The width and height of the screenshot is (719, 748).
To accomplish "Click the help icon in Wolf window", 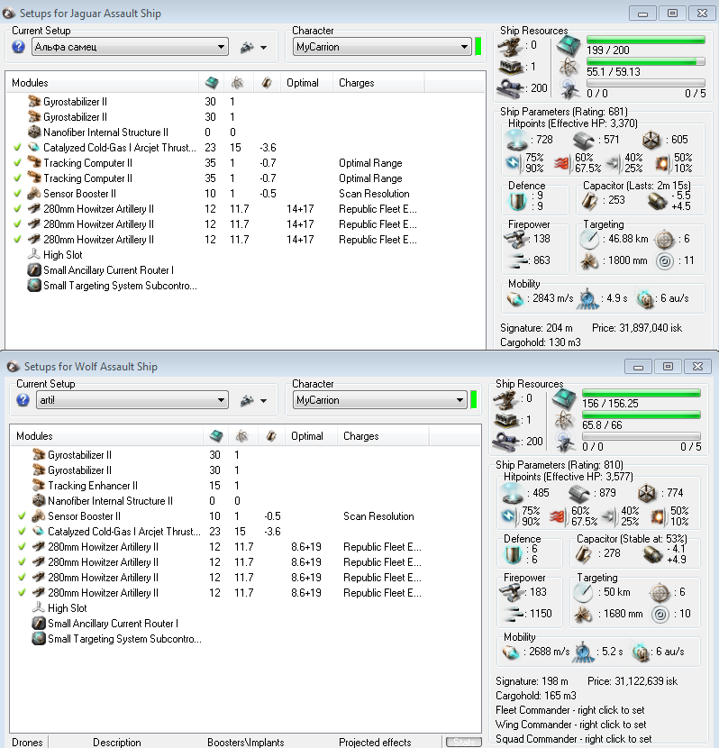I will tap(23, 400).
